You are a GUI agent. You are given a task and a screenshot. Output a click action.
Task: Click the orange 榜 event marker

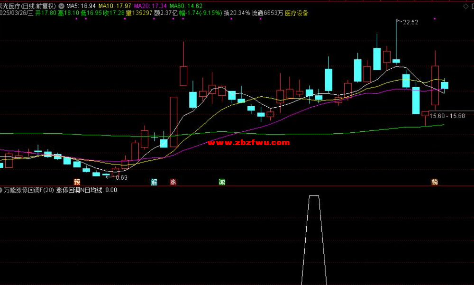(x=435, y=182)
